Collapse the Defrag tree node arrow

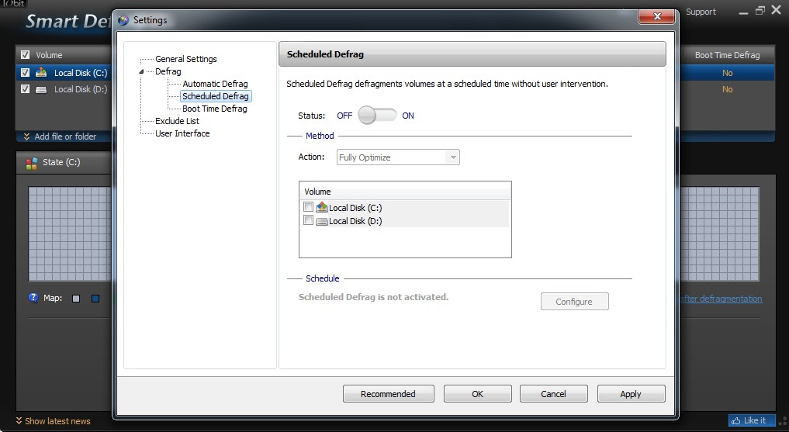tap(141, 71)
